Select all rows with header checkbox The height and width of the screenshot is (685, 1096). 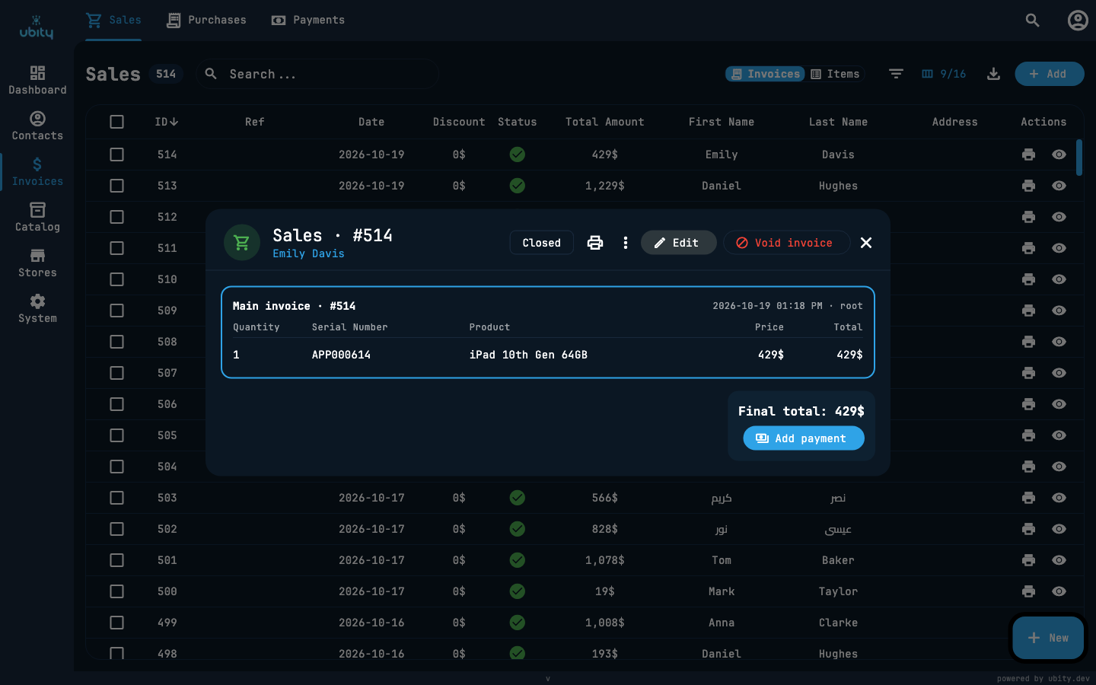[116, 122]
